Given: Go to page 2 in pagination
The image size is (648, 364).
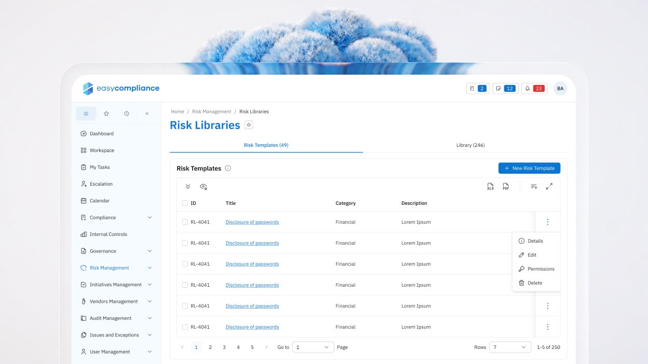Looking at the screenshot, I should click(x=210, y=347).
